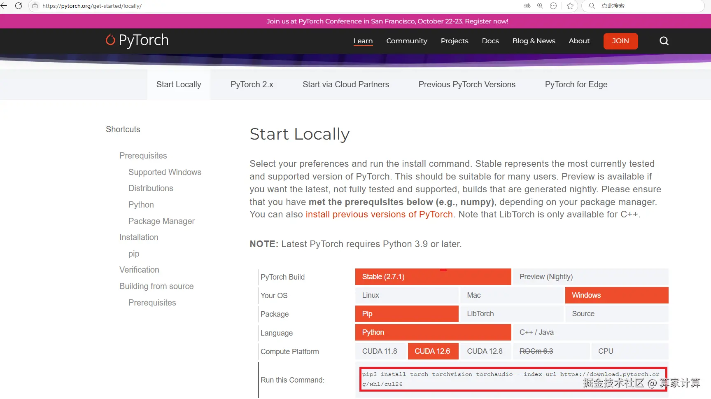
Task: Click the Start Locally page heading
Action: [300, 134]
